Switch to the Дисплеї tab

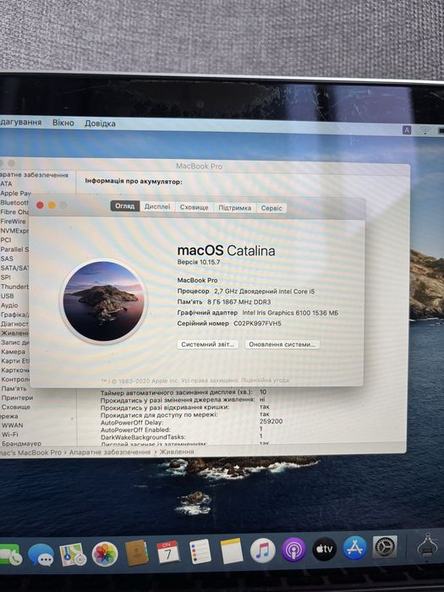(x=157, y=206)
